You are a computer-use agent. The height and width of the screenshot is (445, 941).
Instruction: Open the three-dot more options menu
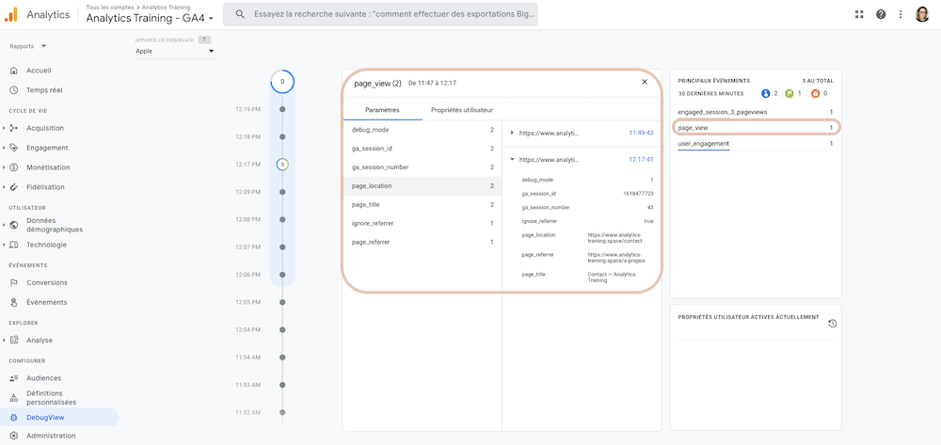coord(901,14)
